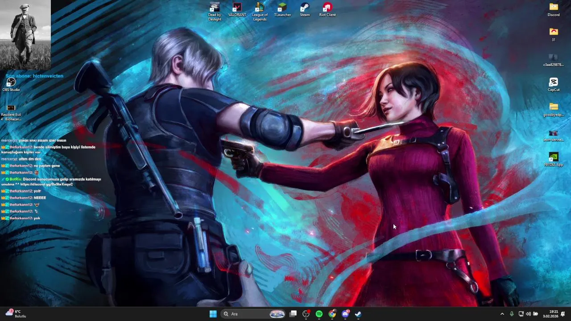Click the black-and-white portrait photo overlay
This screenshot has height=321, width=571.
25,35
